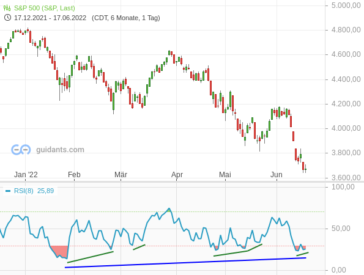
Task: Click the 4.800,00 price axis label
Action: click(346, 30)
